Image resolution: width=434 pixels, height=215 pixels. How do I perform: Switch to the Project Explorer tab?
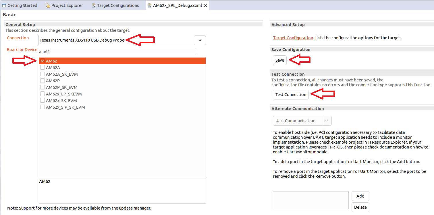(x=67, y=5)
